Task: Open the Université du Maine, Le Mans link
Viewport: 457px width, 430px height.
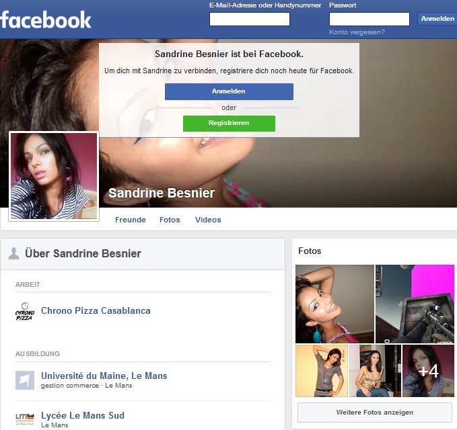Action: click(104, 376)
